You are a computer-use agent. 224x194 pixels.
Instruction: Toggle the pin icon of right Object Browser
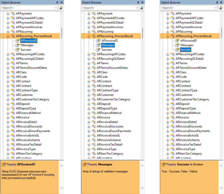(x=217, y=3)
